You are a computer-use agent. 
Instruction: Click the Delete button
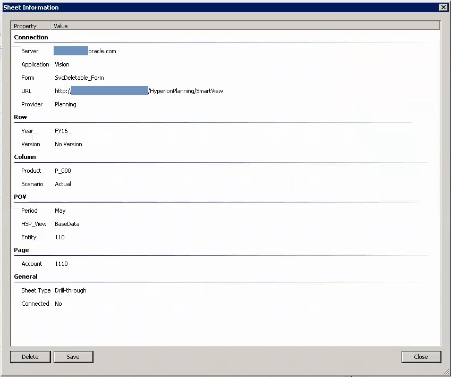click(x=30, y=357)
